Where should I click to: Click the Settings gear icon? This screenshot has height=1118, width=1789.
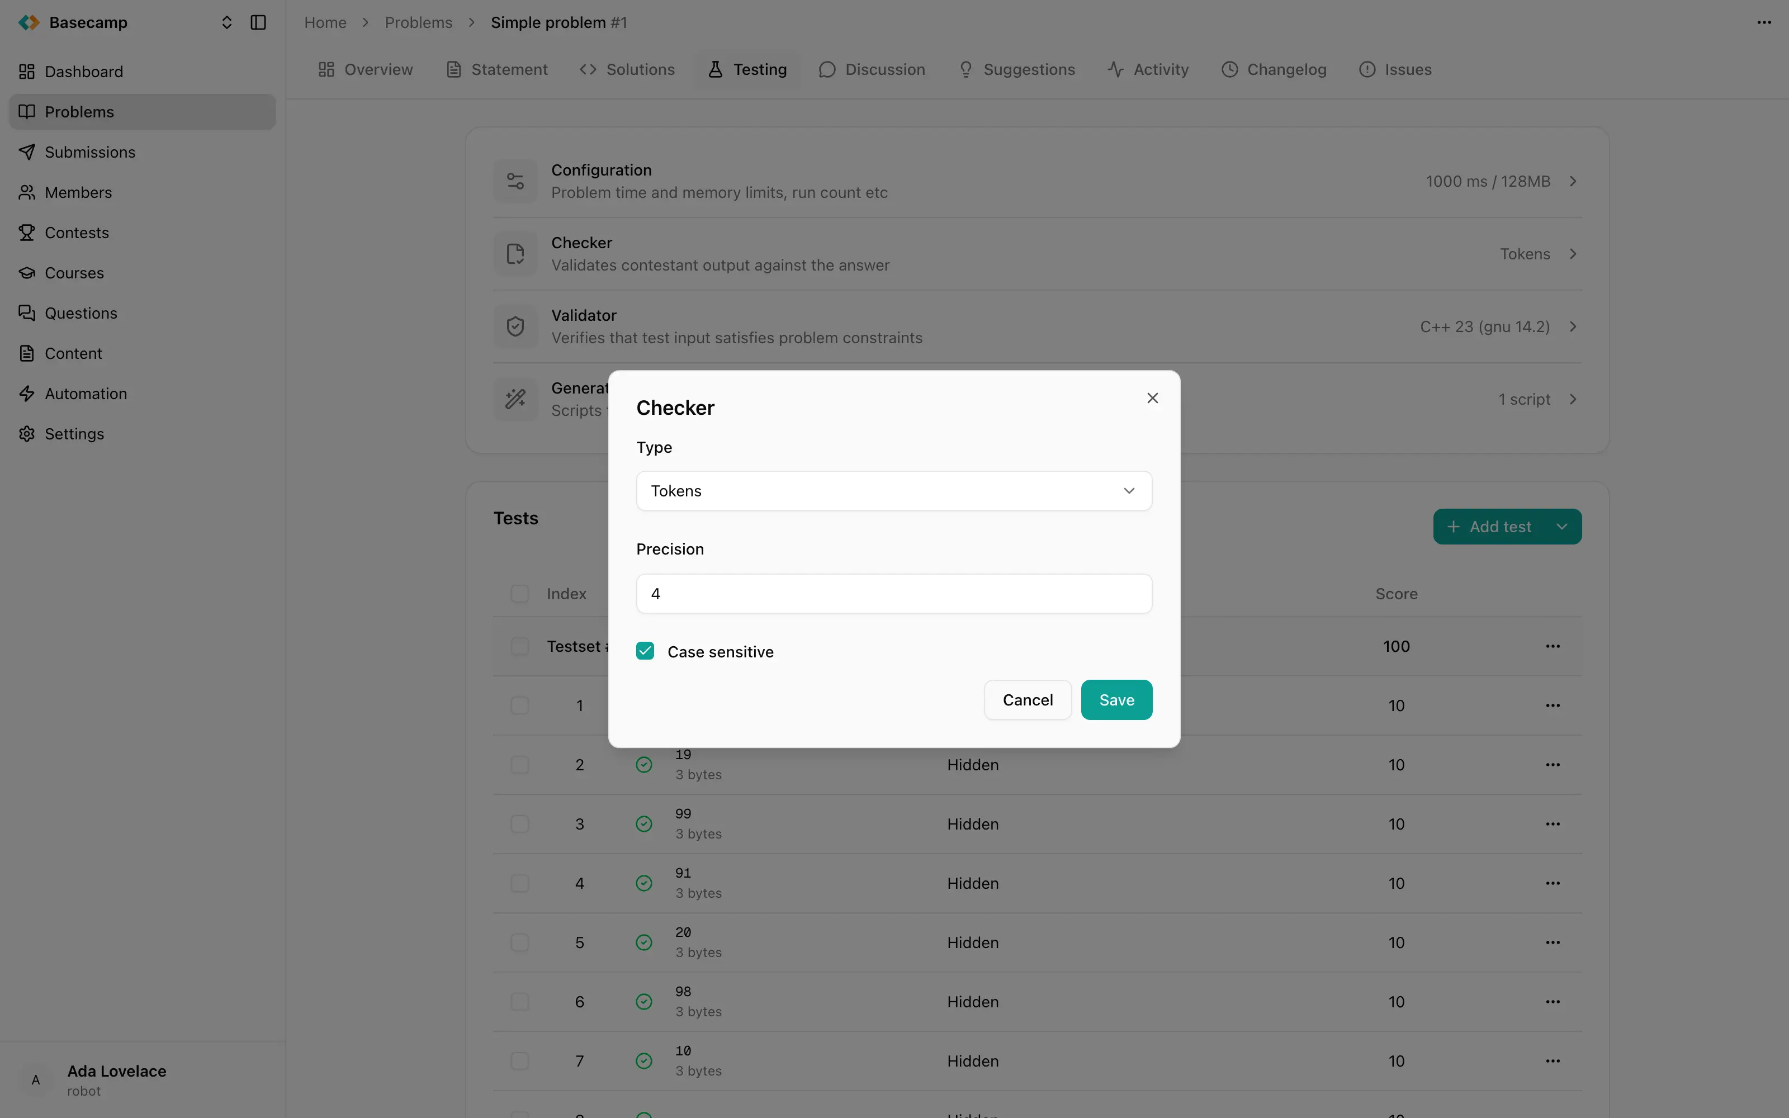pos(27,434)
